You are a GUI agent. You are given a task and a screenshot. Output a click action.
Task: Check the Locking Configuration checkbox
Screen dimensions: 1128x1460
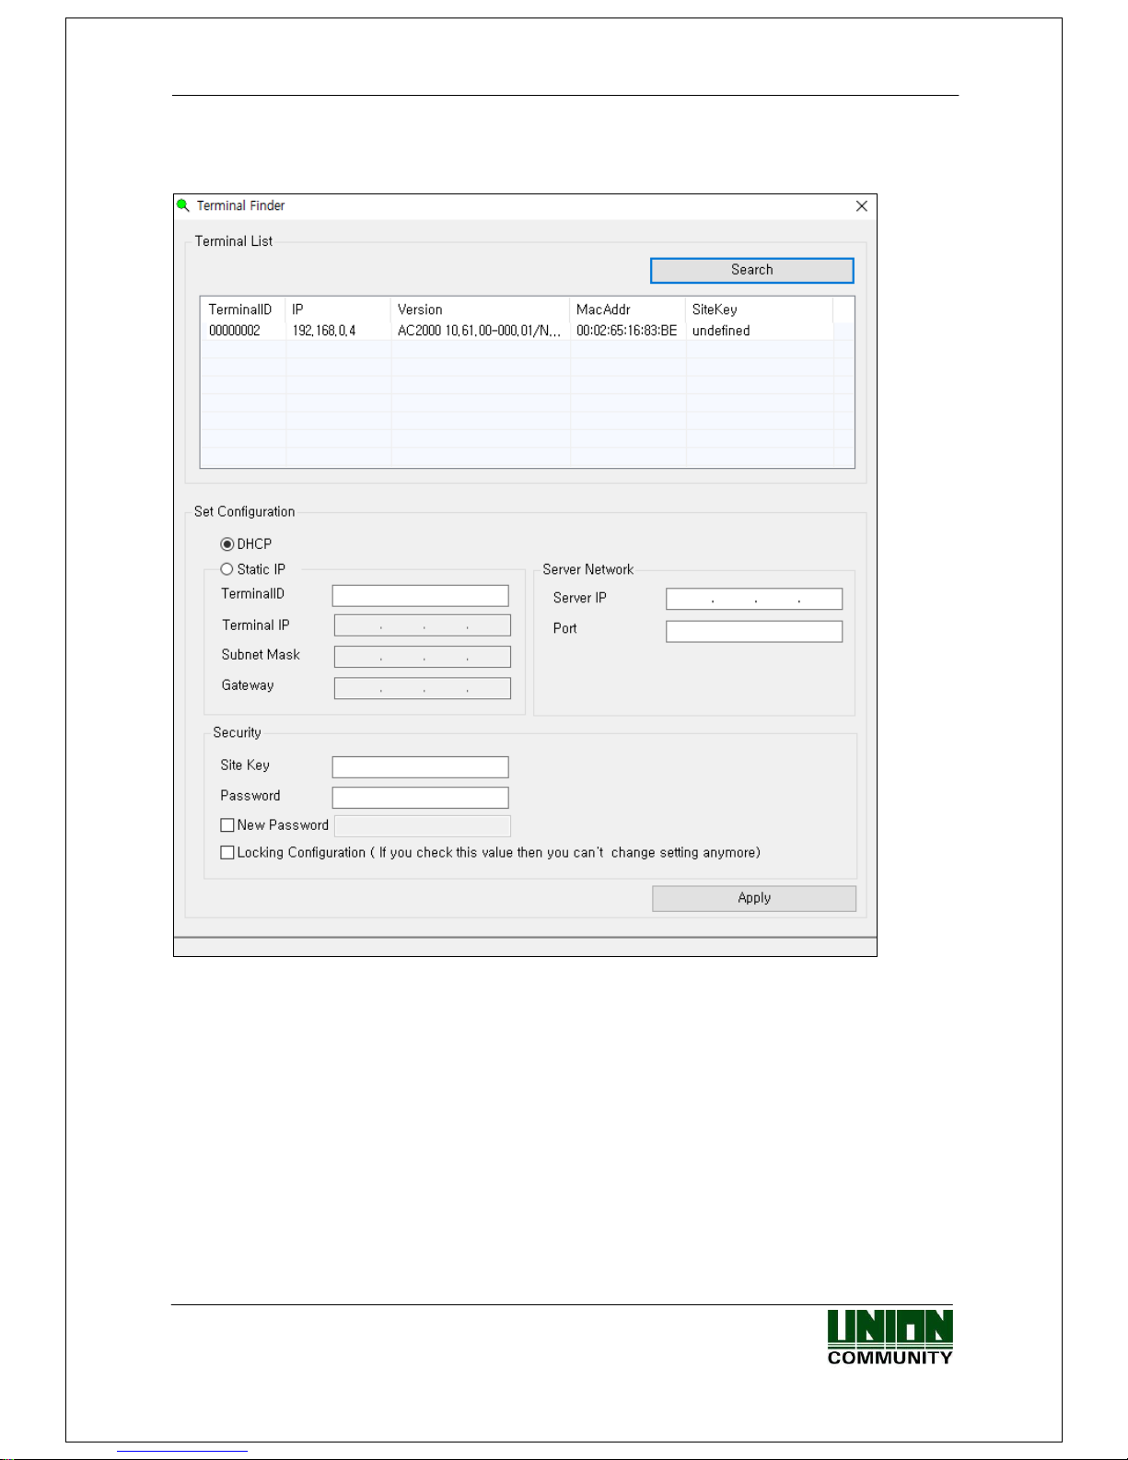click(x=227, y=853)
